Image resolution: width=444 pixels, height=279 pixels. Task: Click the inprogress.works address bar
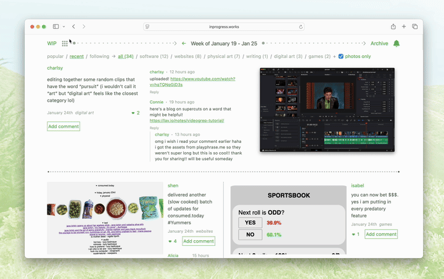[223, 27]
